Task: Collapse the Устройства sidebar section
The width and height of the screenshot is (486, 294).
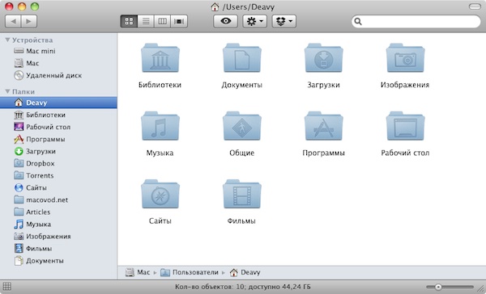Action: pos(8,40)
